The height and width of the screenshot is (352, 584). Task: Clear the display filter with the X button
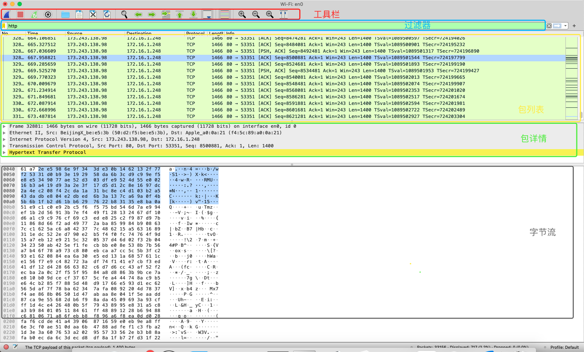549,26
